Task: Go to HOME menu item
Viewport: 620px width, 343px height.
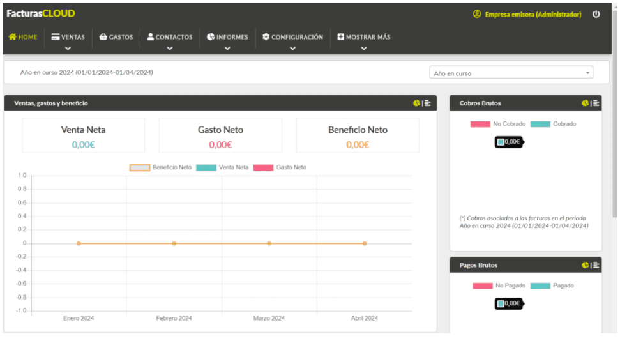Action: tap(23, 37)
